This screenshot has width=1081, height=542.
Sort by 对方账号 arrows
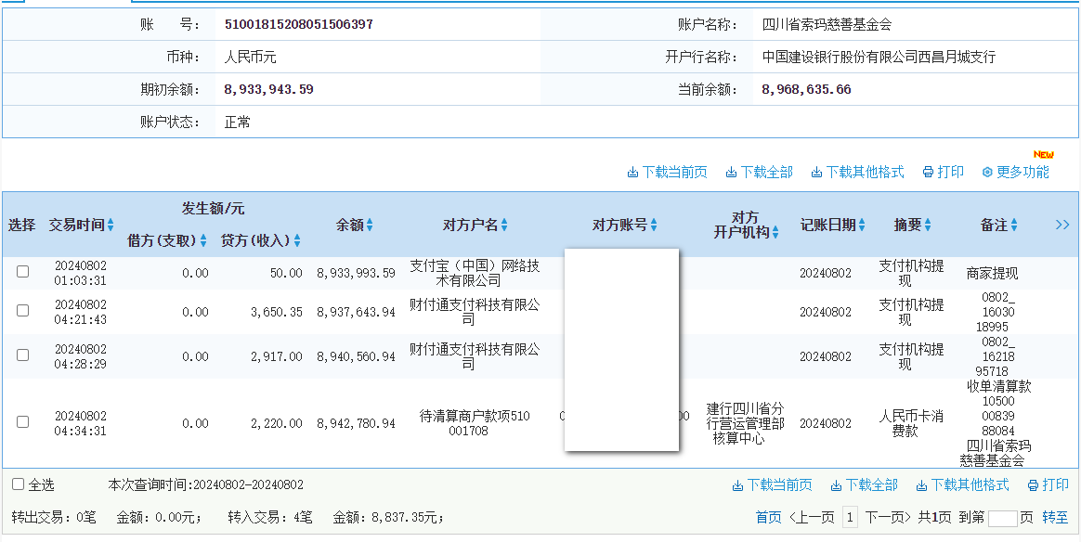pos(654,226)
